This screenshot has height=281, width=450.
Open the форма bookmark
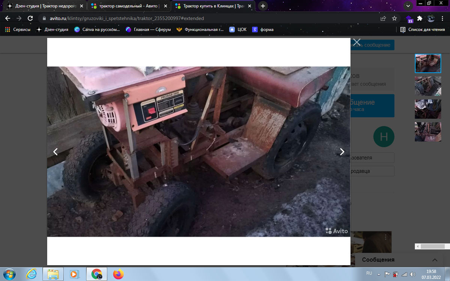(263, 29)
